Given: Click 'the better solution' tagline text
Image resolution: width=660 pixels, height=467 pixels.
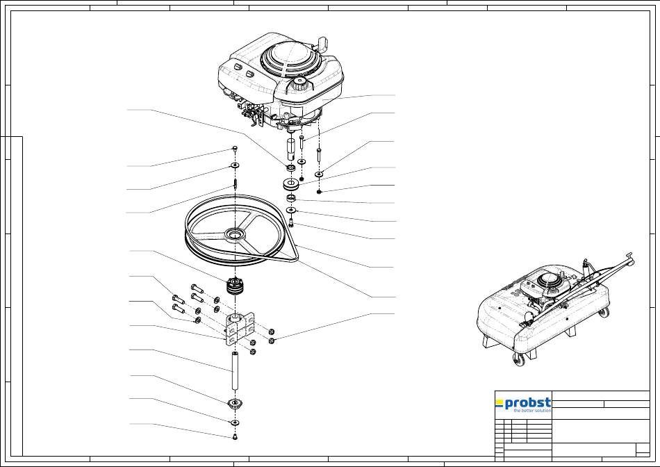Looking at the screenshot, I should click(x=532, y=411).
